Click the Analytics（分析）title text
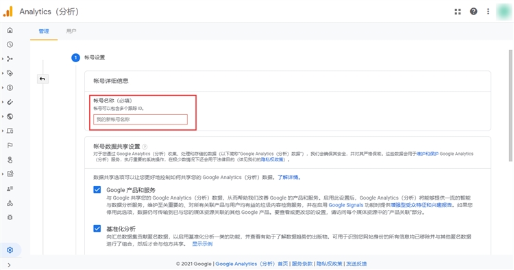The width and height of the screenshot is (514, 270). click(49, 12)
